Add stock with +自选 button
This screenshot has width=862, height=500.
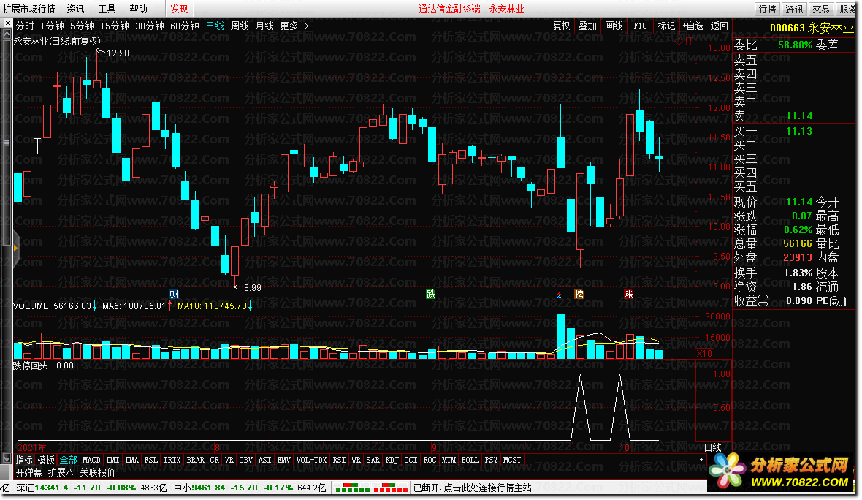click(x=693, y=26)
